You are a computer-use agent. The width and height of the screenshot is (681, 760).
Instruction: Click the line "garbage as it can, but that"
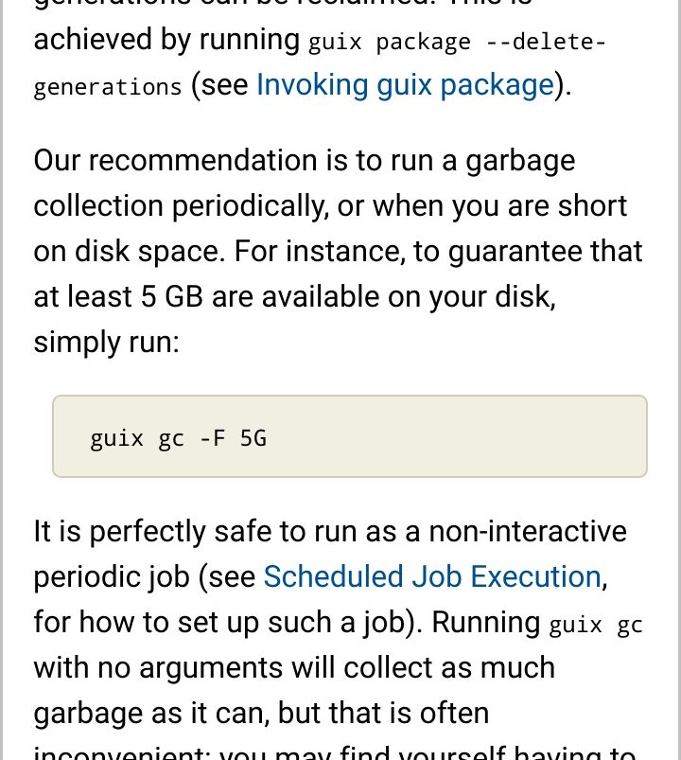click(261, 713)
